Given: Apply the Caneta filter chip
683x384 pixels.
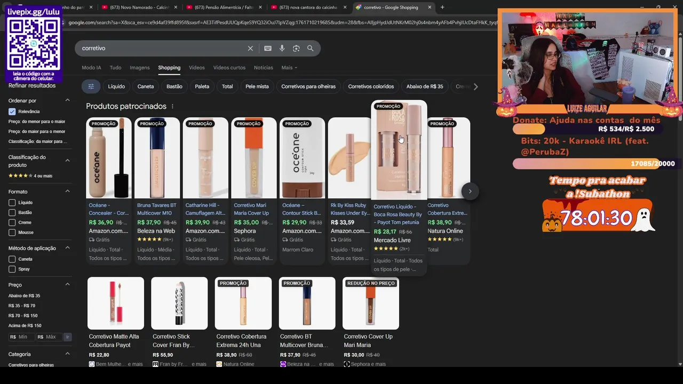Looking at the screenshot, I should (x=146, y=86).
